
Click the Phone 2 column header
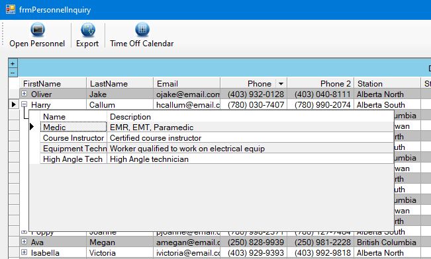coord(320,83)
